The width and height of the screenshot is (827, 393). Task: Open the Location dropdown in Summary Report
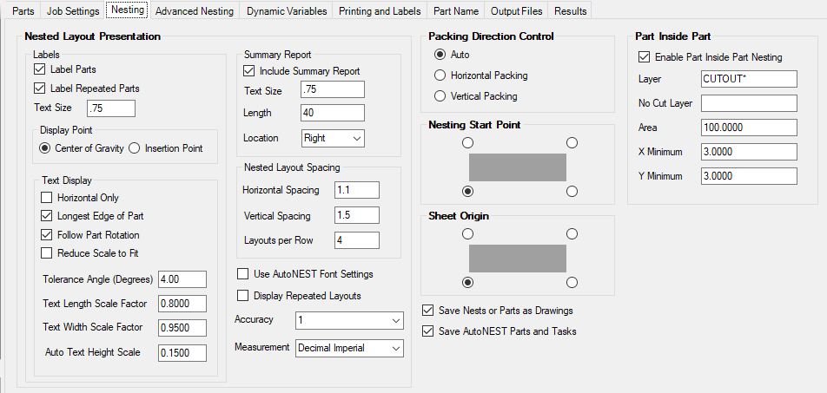click(333, 138)
